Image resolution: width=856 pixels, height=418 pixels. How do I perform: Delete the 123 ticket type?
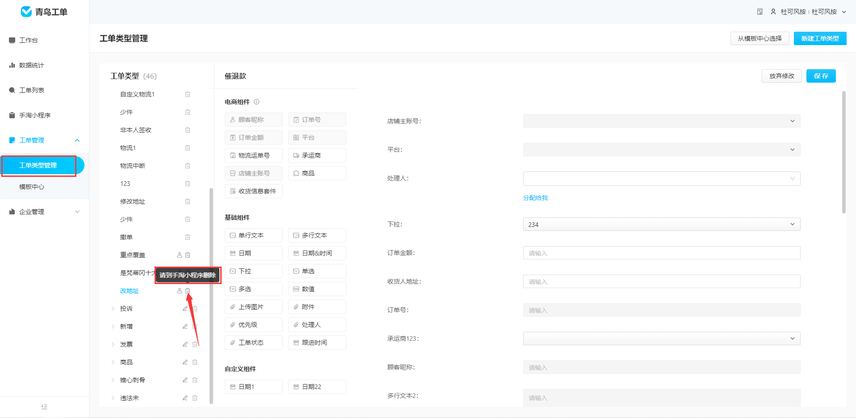coord(188,184)
